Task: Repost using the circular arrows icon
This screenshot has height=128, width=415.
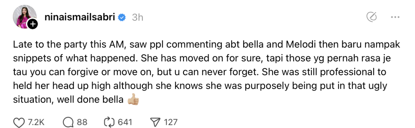Action: (x=110, y=122)
